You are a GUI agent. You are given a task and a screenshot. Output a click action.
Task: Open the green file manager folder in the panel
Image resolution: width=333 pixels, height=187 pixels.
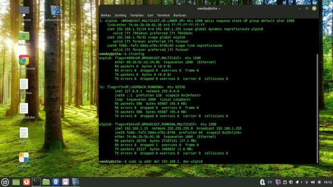point(46,182)
